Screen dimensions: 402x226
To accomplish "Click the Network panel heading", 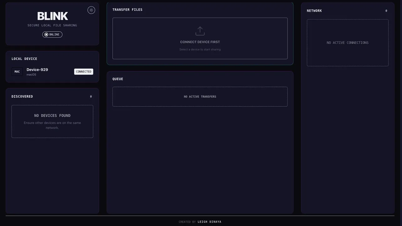I will pyautogui.click(x=314, y=11).
